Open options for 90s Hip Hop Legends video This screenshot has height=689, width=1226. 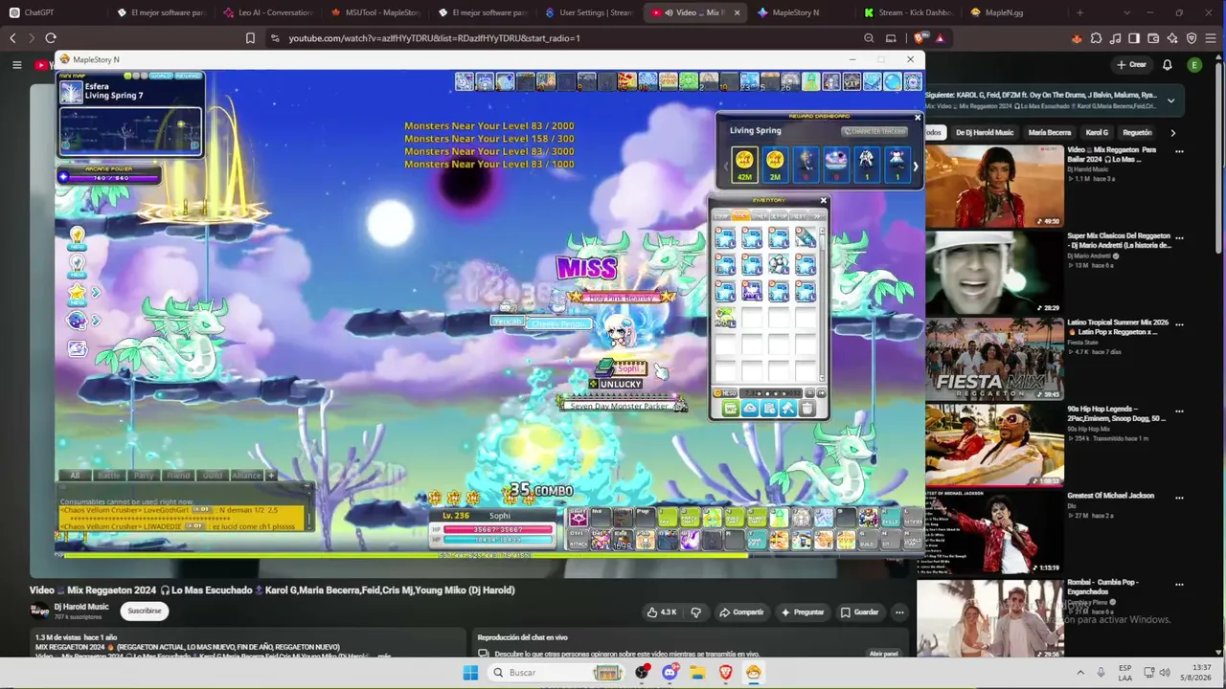click(x=1180, y=411)
